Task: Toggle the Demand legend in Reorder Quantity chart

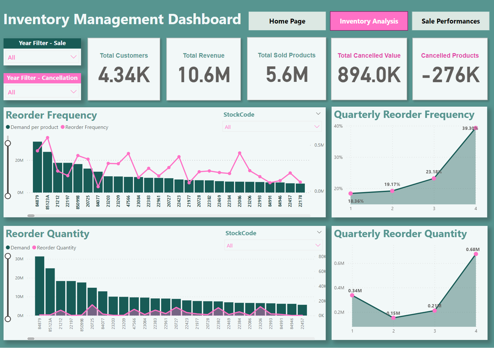Action: 18,247
